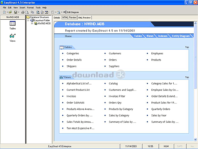Viewport: 198px width, 149px height.
Task: Switch to the XML Preview tab
Action: click(84, 18)
